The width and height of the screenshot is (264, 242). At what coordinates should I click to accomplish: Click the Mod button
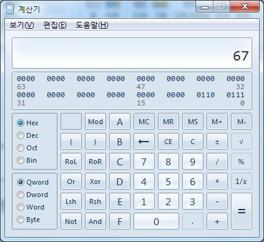[x=95, y=122]
